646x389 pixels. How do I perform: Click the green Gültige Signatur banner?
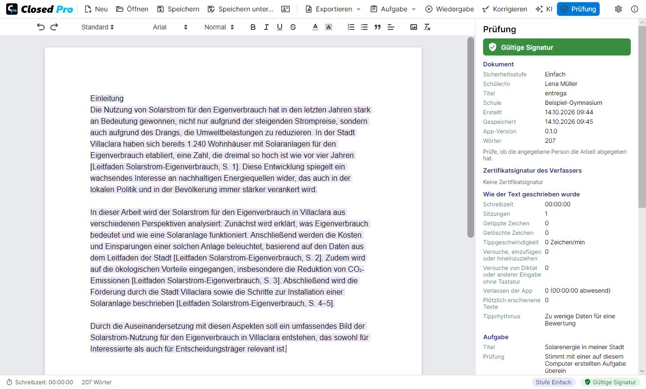click(x=557, y=47)
